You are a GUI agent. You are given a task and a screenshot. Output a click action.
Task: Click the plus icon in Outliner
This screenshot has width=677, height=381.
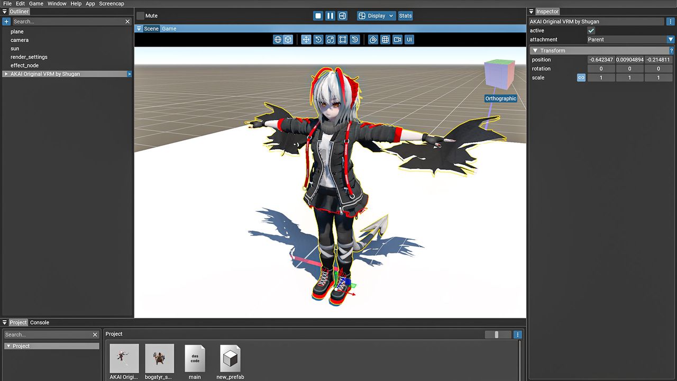(6, 22)
